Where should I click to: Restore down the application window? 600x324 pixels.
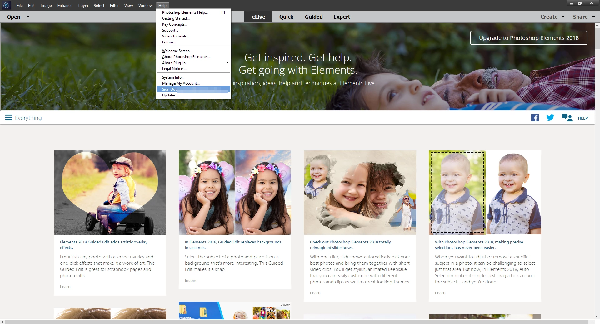[x=580, y=3]
